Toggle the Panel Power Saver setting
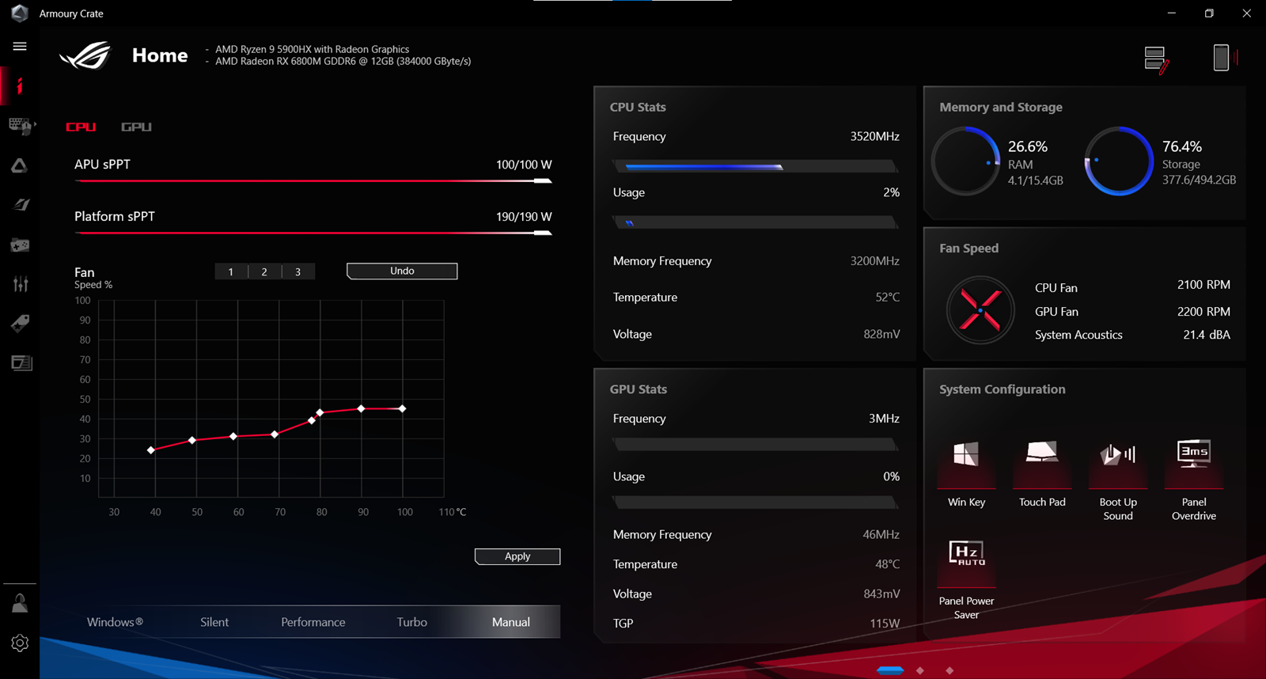Viewport: 1266px width, 679px height. click(966, 579)
